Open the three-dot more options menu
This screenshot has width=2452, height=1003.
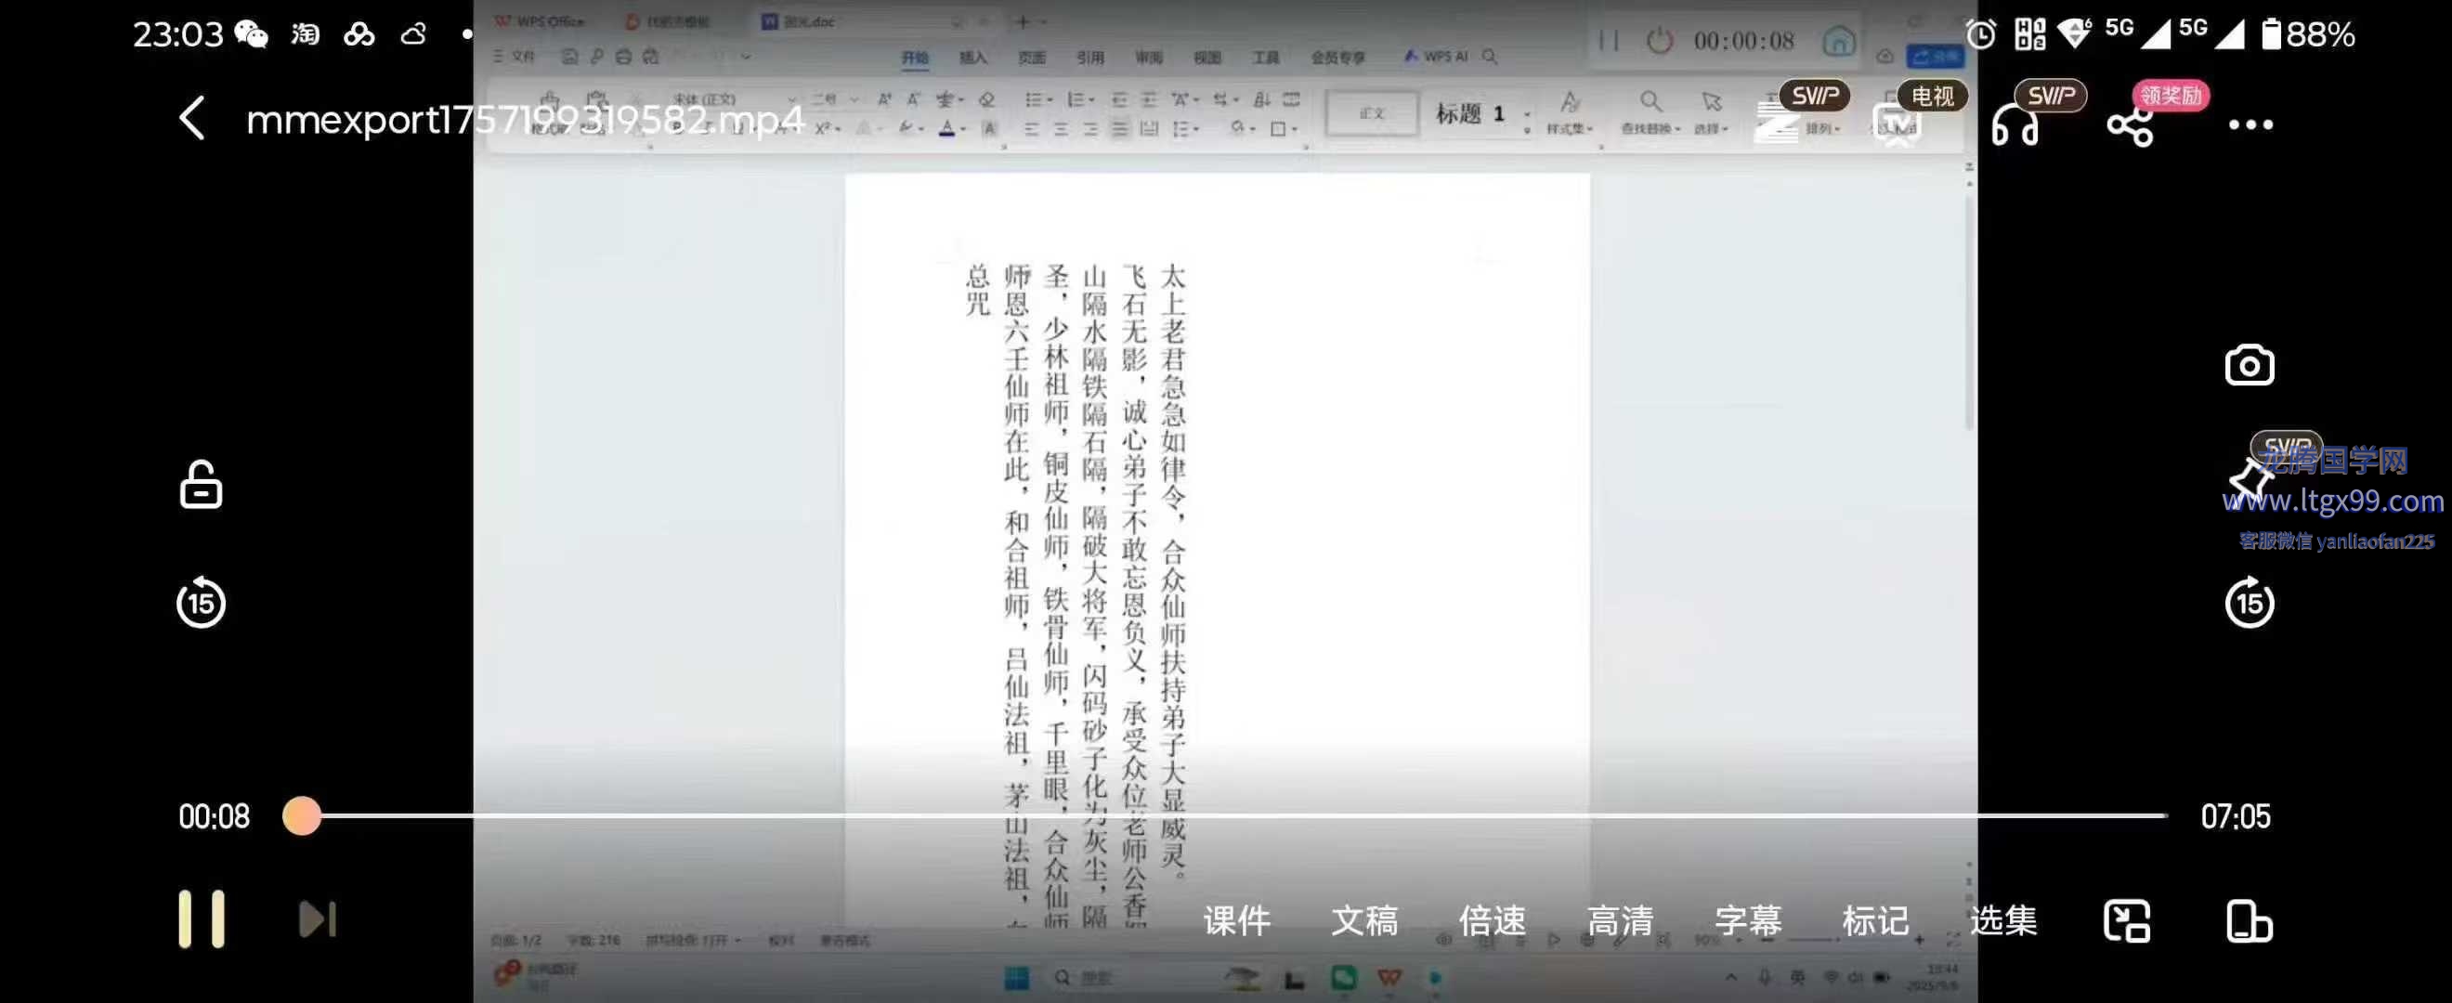coord(2250,124)
